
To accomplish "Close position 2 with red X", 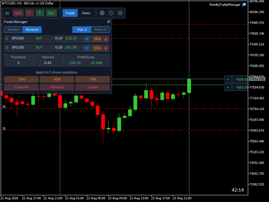I will tap(106, 48).
